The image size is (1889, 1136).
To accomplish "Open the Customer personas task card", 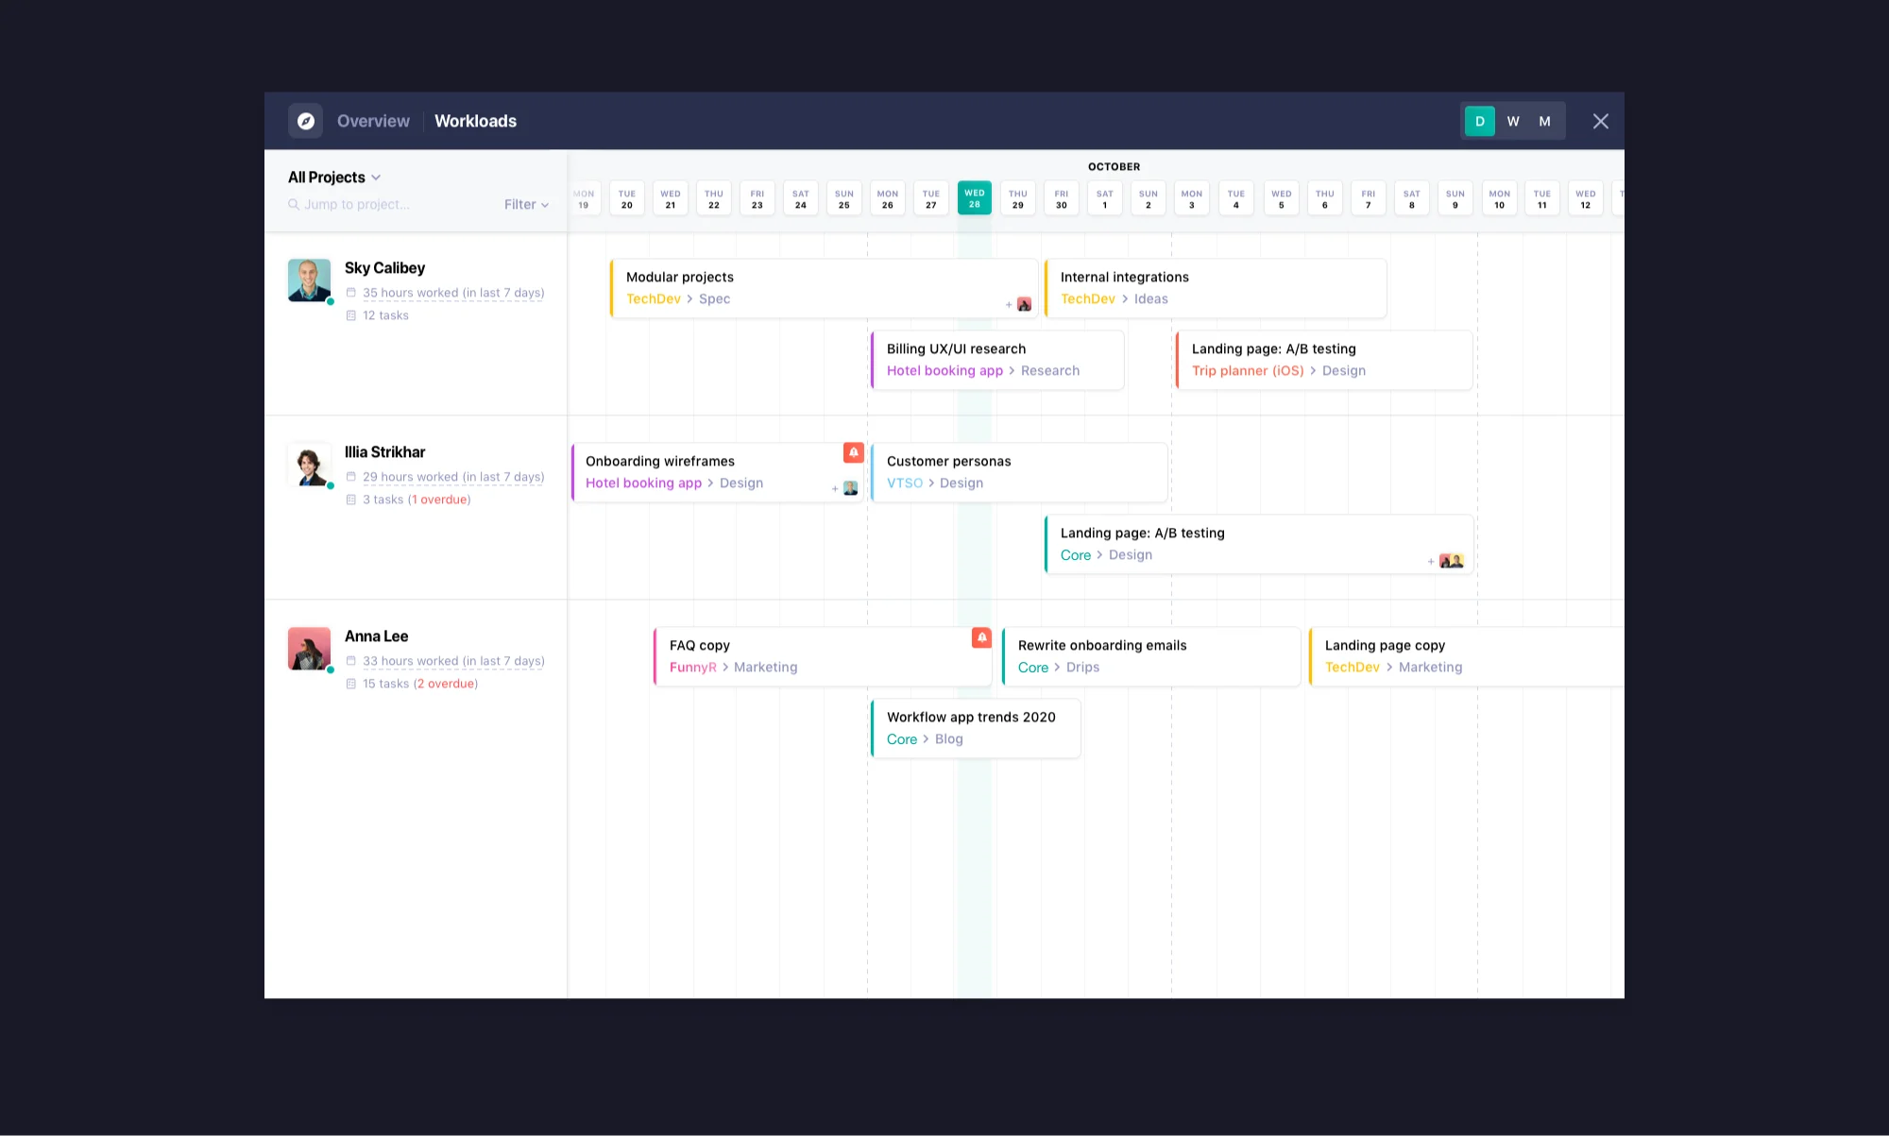I will pyautogui.click(x=1019, y=472).
